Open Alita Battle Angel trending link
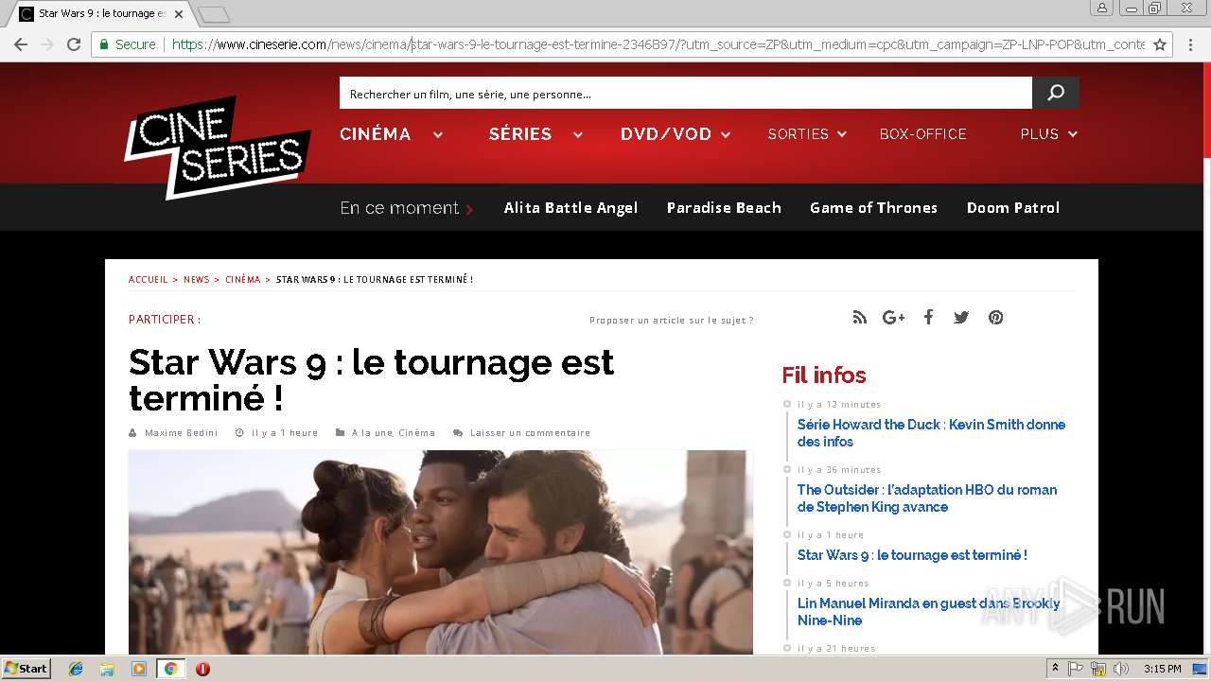1211x681 pixels. pos(570,208)
